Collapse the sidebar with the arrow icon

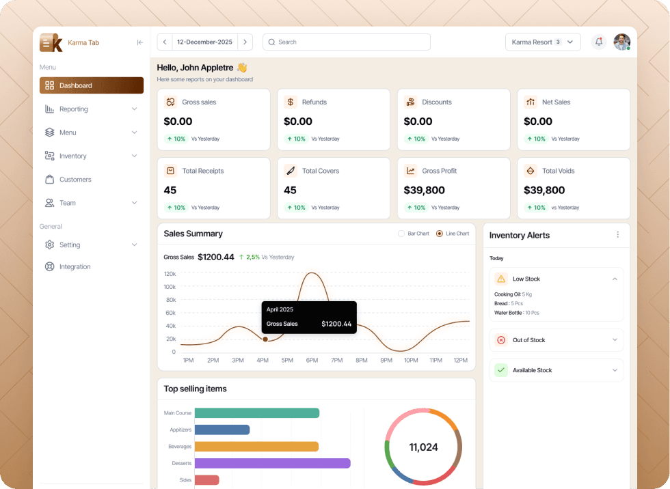coord(139,42)
